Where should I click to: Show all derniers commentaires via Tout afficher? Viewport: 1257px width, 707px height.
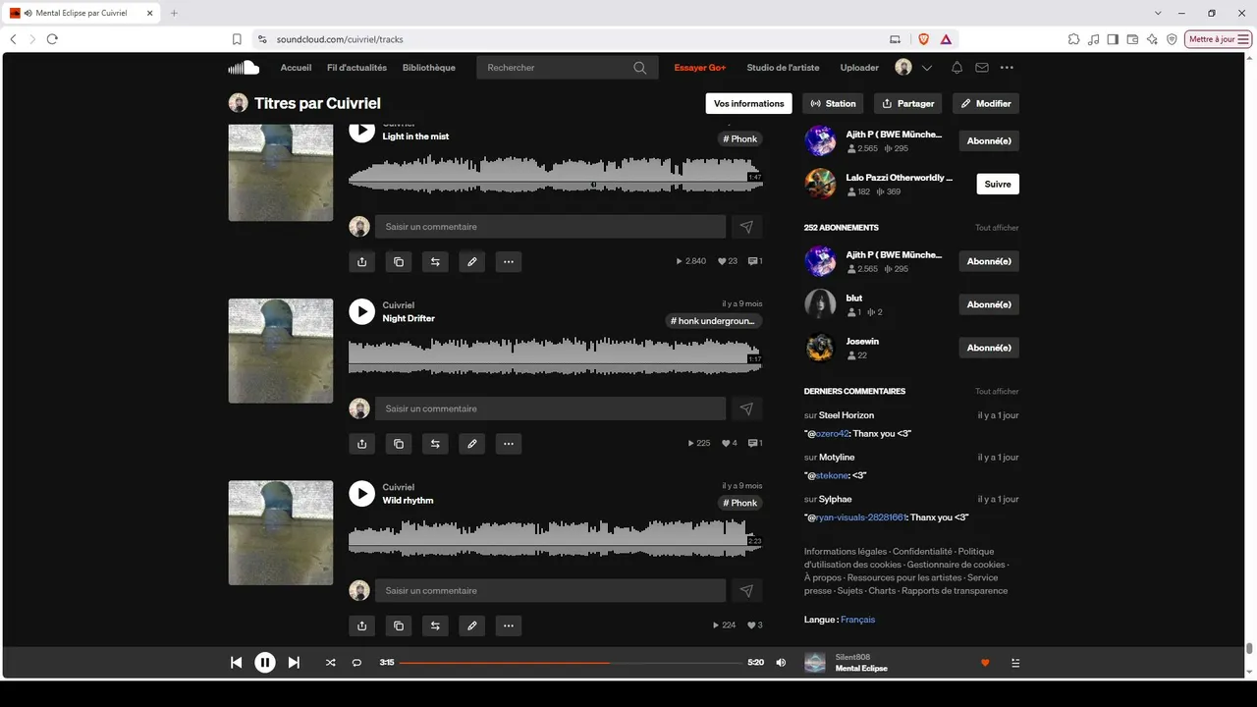click(x=997, y=392)
